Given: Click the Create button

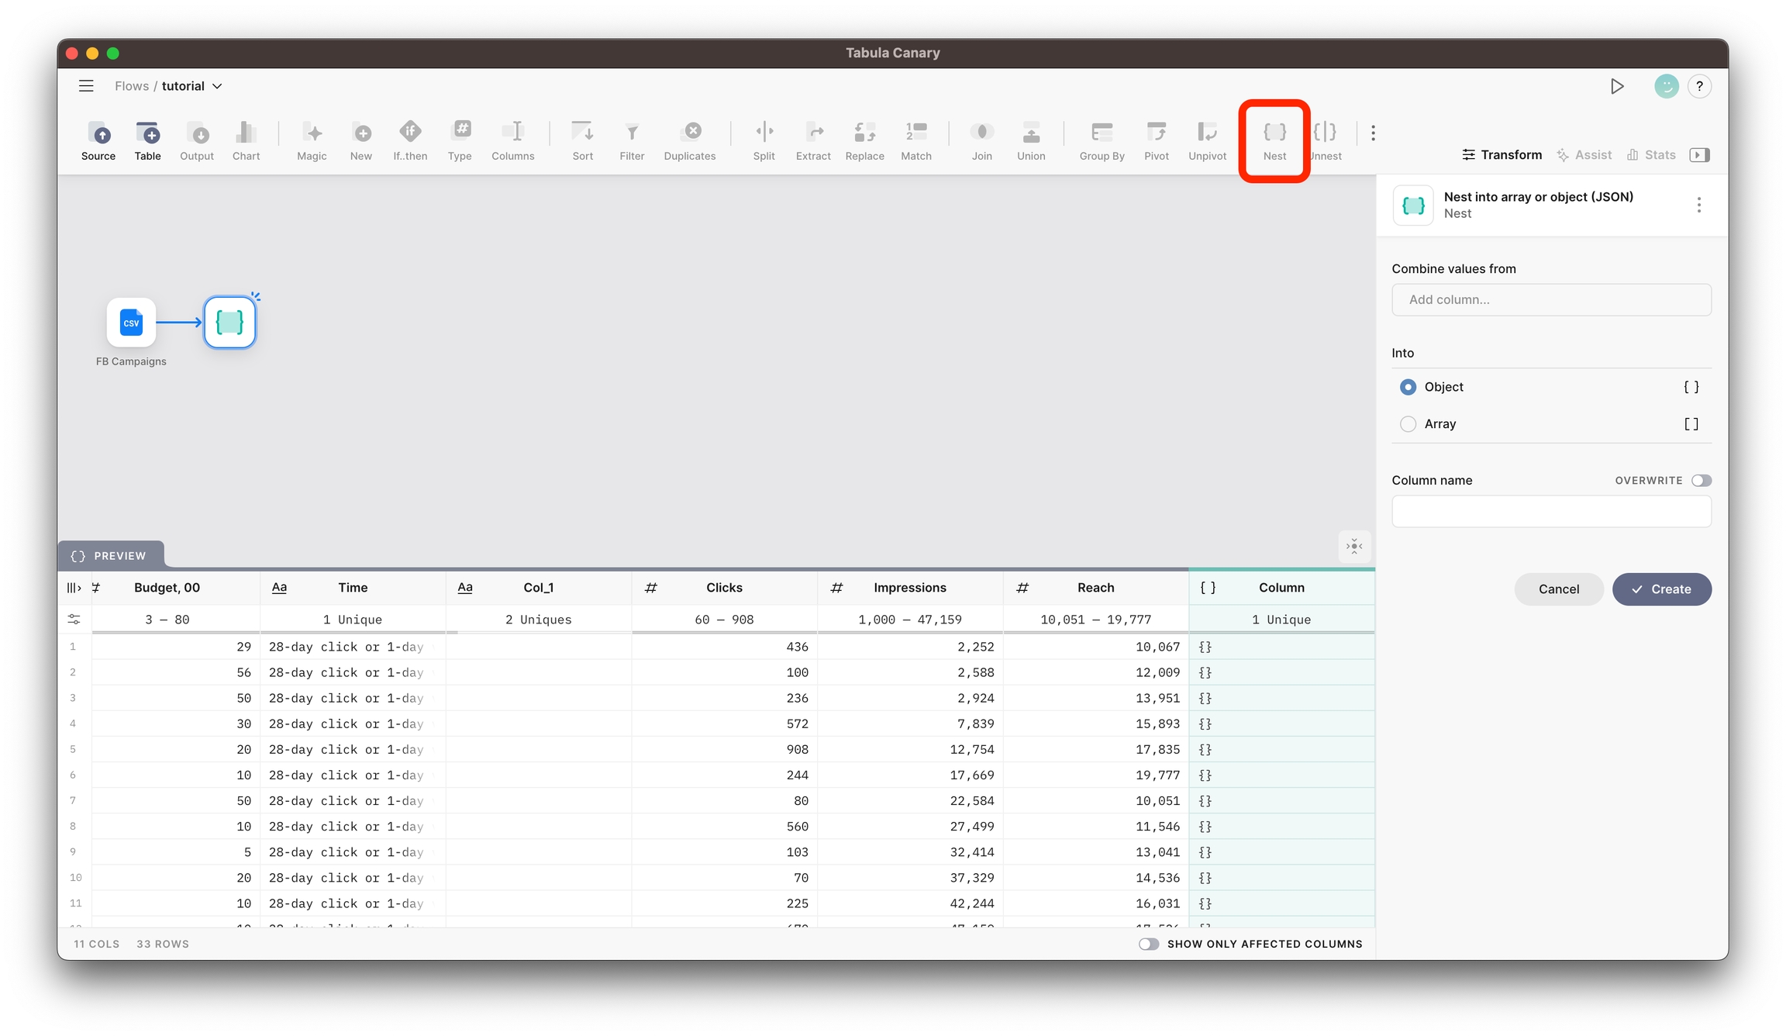Looking at the screenshot, I should pyautogui.click(x=1661, y=589).
